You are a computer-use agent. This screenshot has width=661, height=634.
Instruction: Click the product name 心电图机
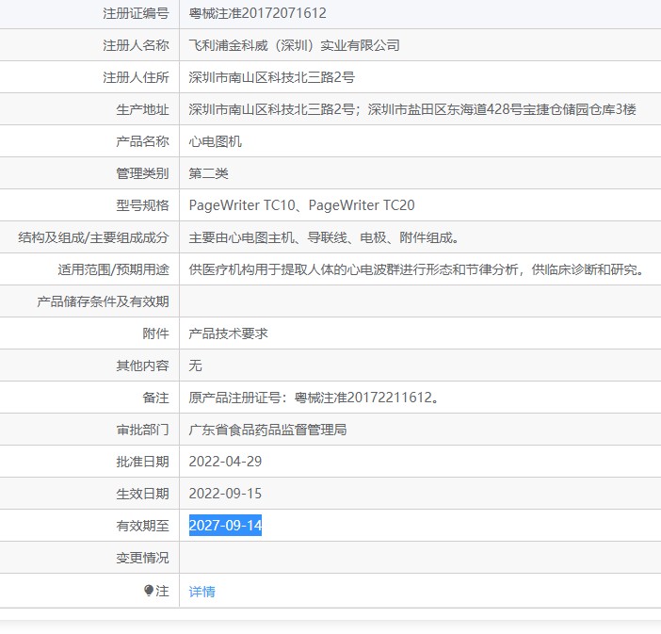tap(215, 141)
